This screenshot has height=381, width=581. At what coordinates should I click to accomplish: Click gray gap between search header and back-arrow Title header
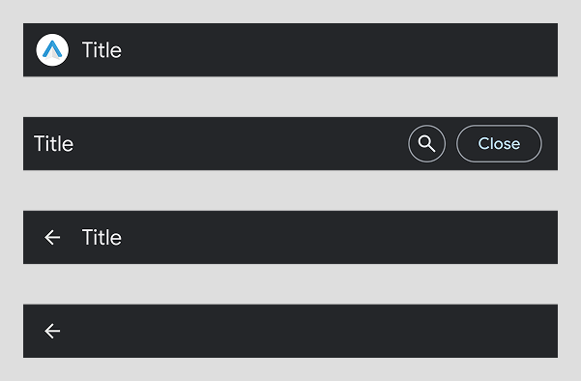pos(290,190)
